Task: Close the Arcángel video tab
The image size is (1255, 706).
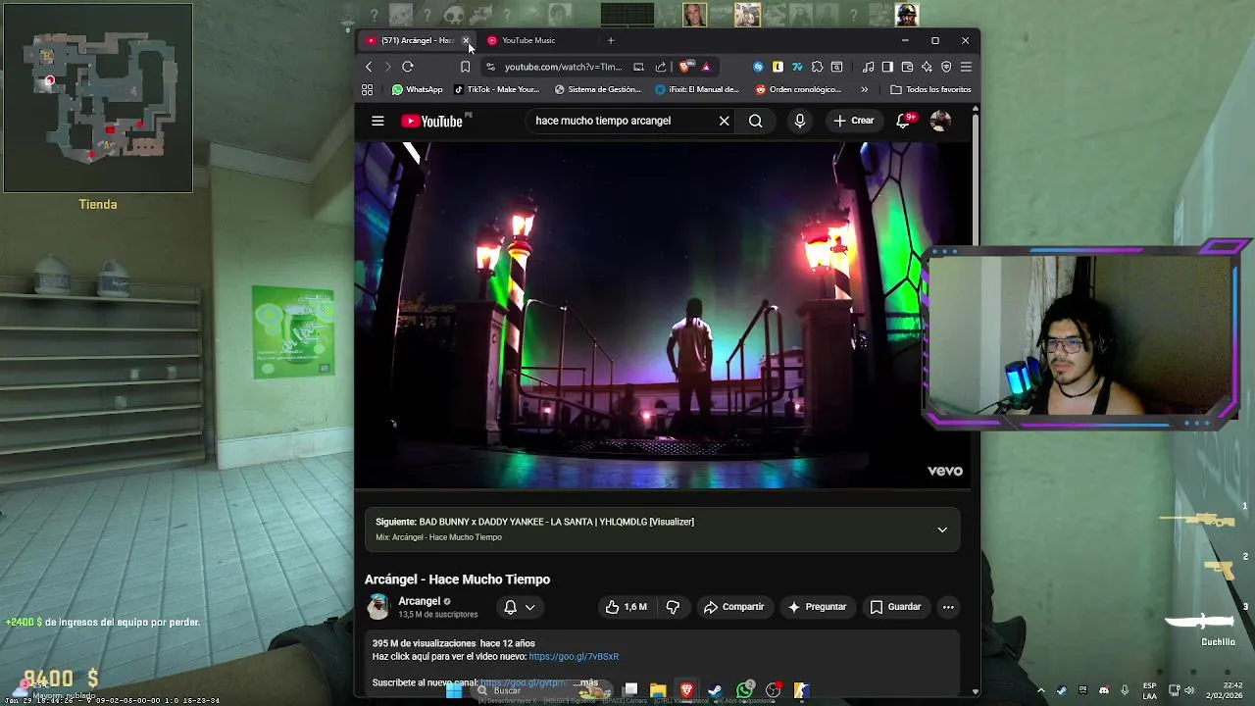Action: [466, 40]
